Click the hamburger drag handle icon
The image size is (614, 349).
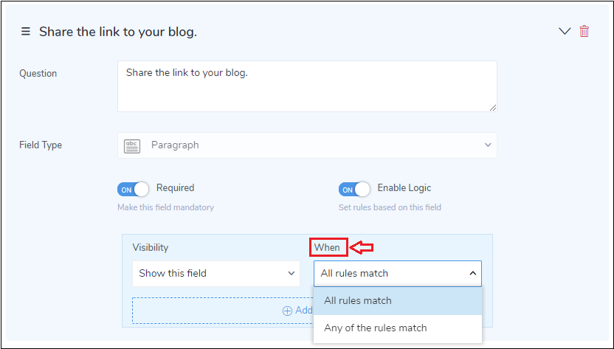pos(25,32)
